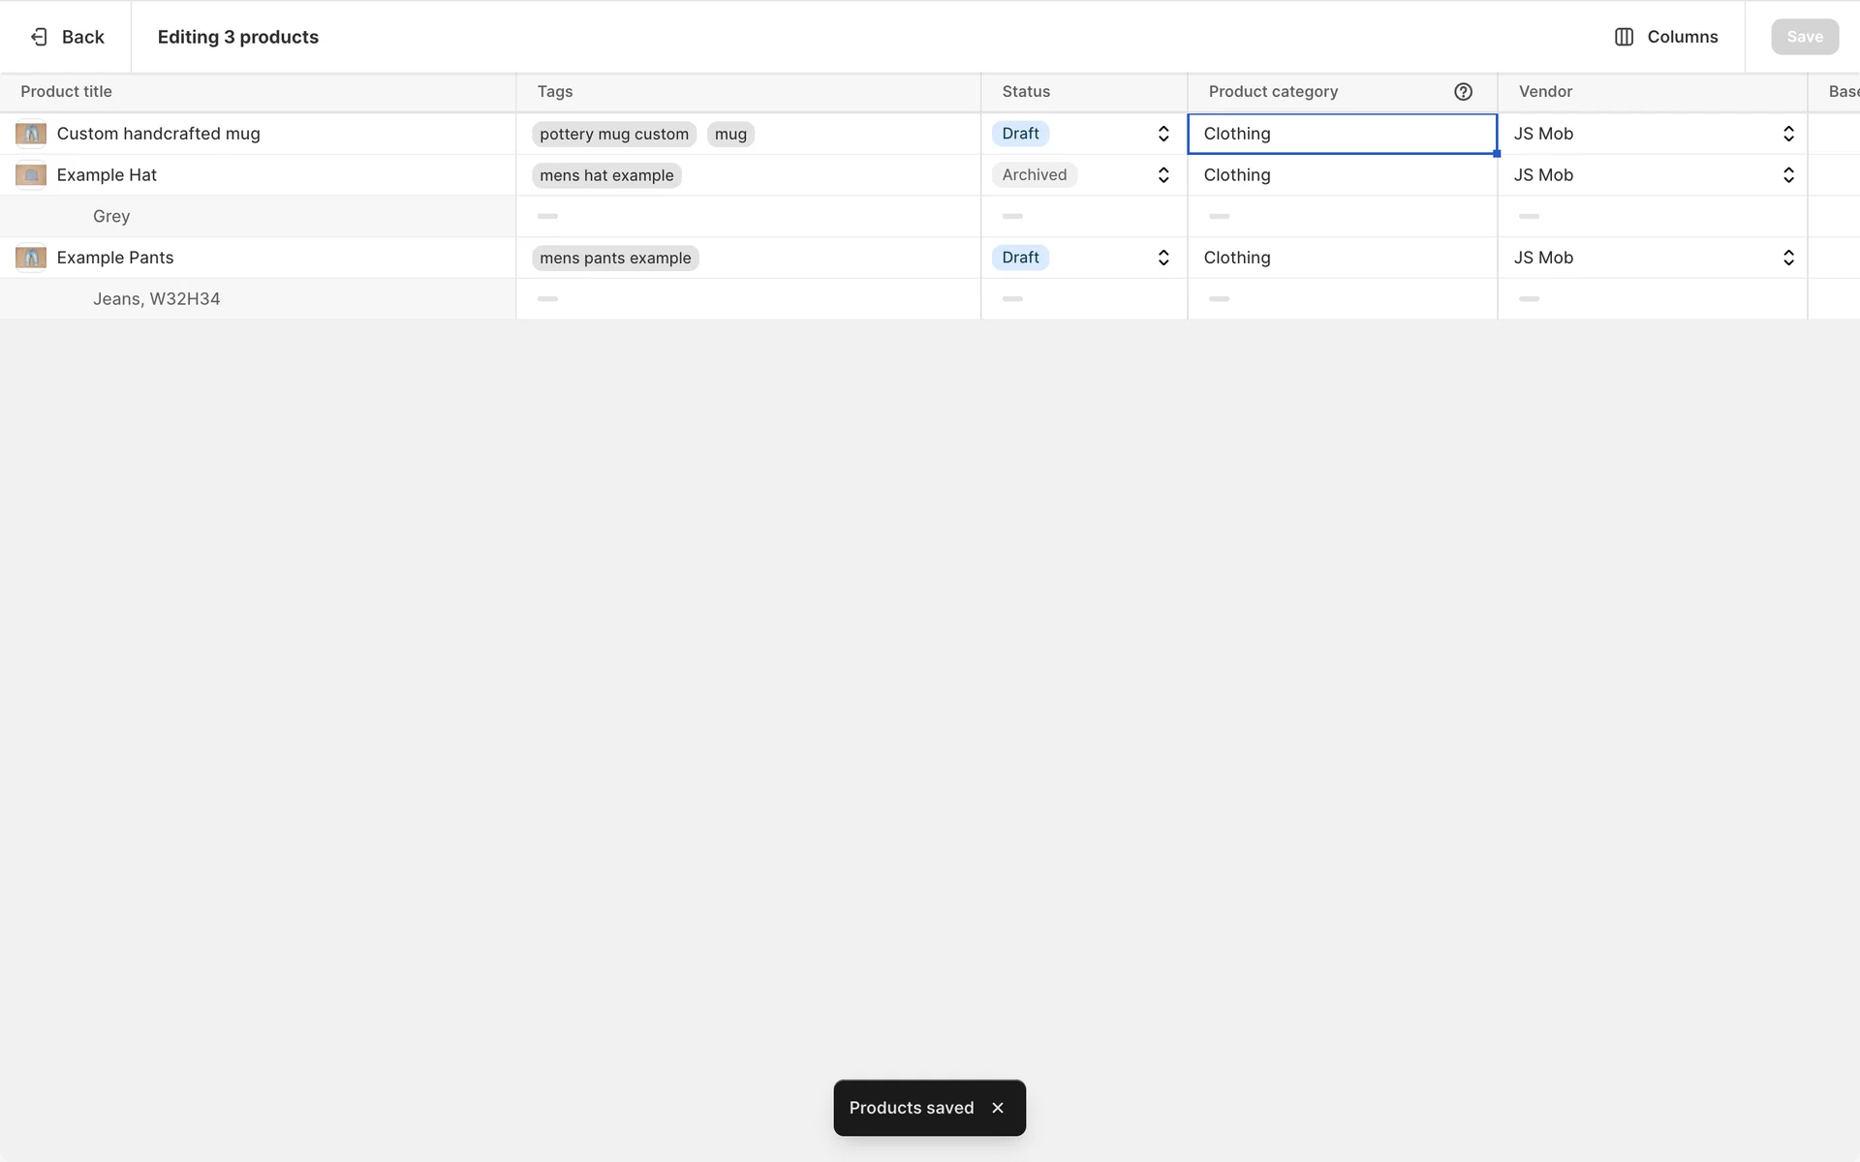Expand vendor selector for Custom handcrafted mug
The height and width of the screenshot is (1162, 1860).
point(1787,134)
